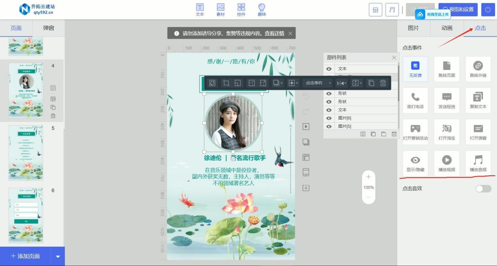Select 图片[5] in the component list

pyautogui.click(x=345, y=127)
